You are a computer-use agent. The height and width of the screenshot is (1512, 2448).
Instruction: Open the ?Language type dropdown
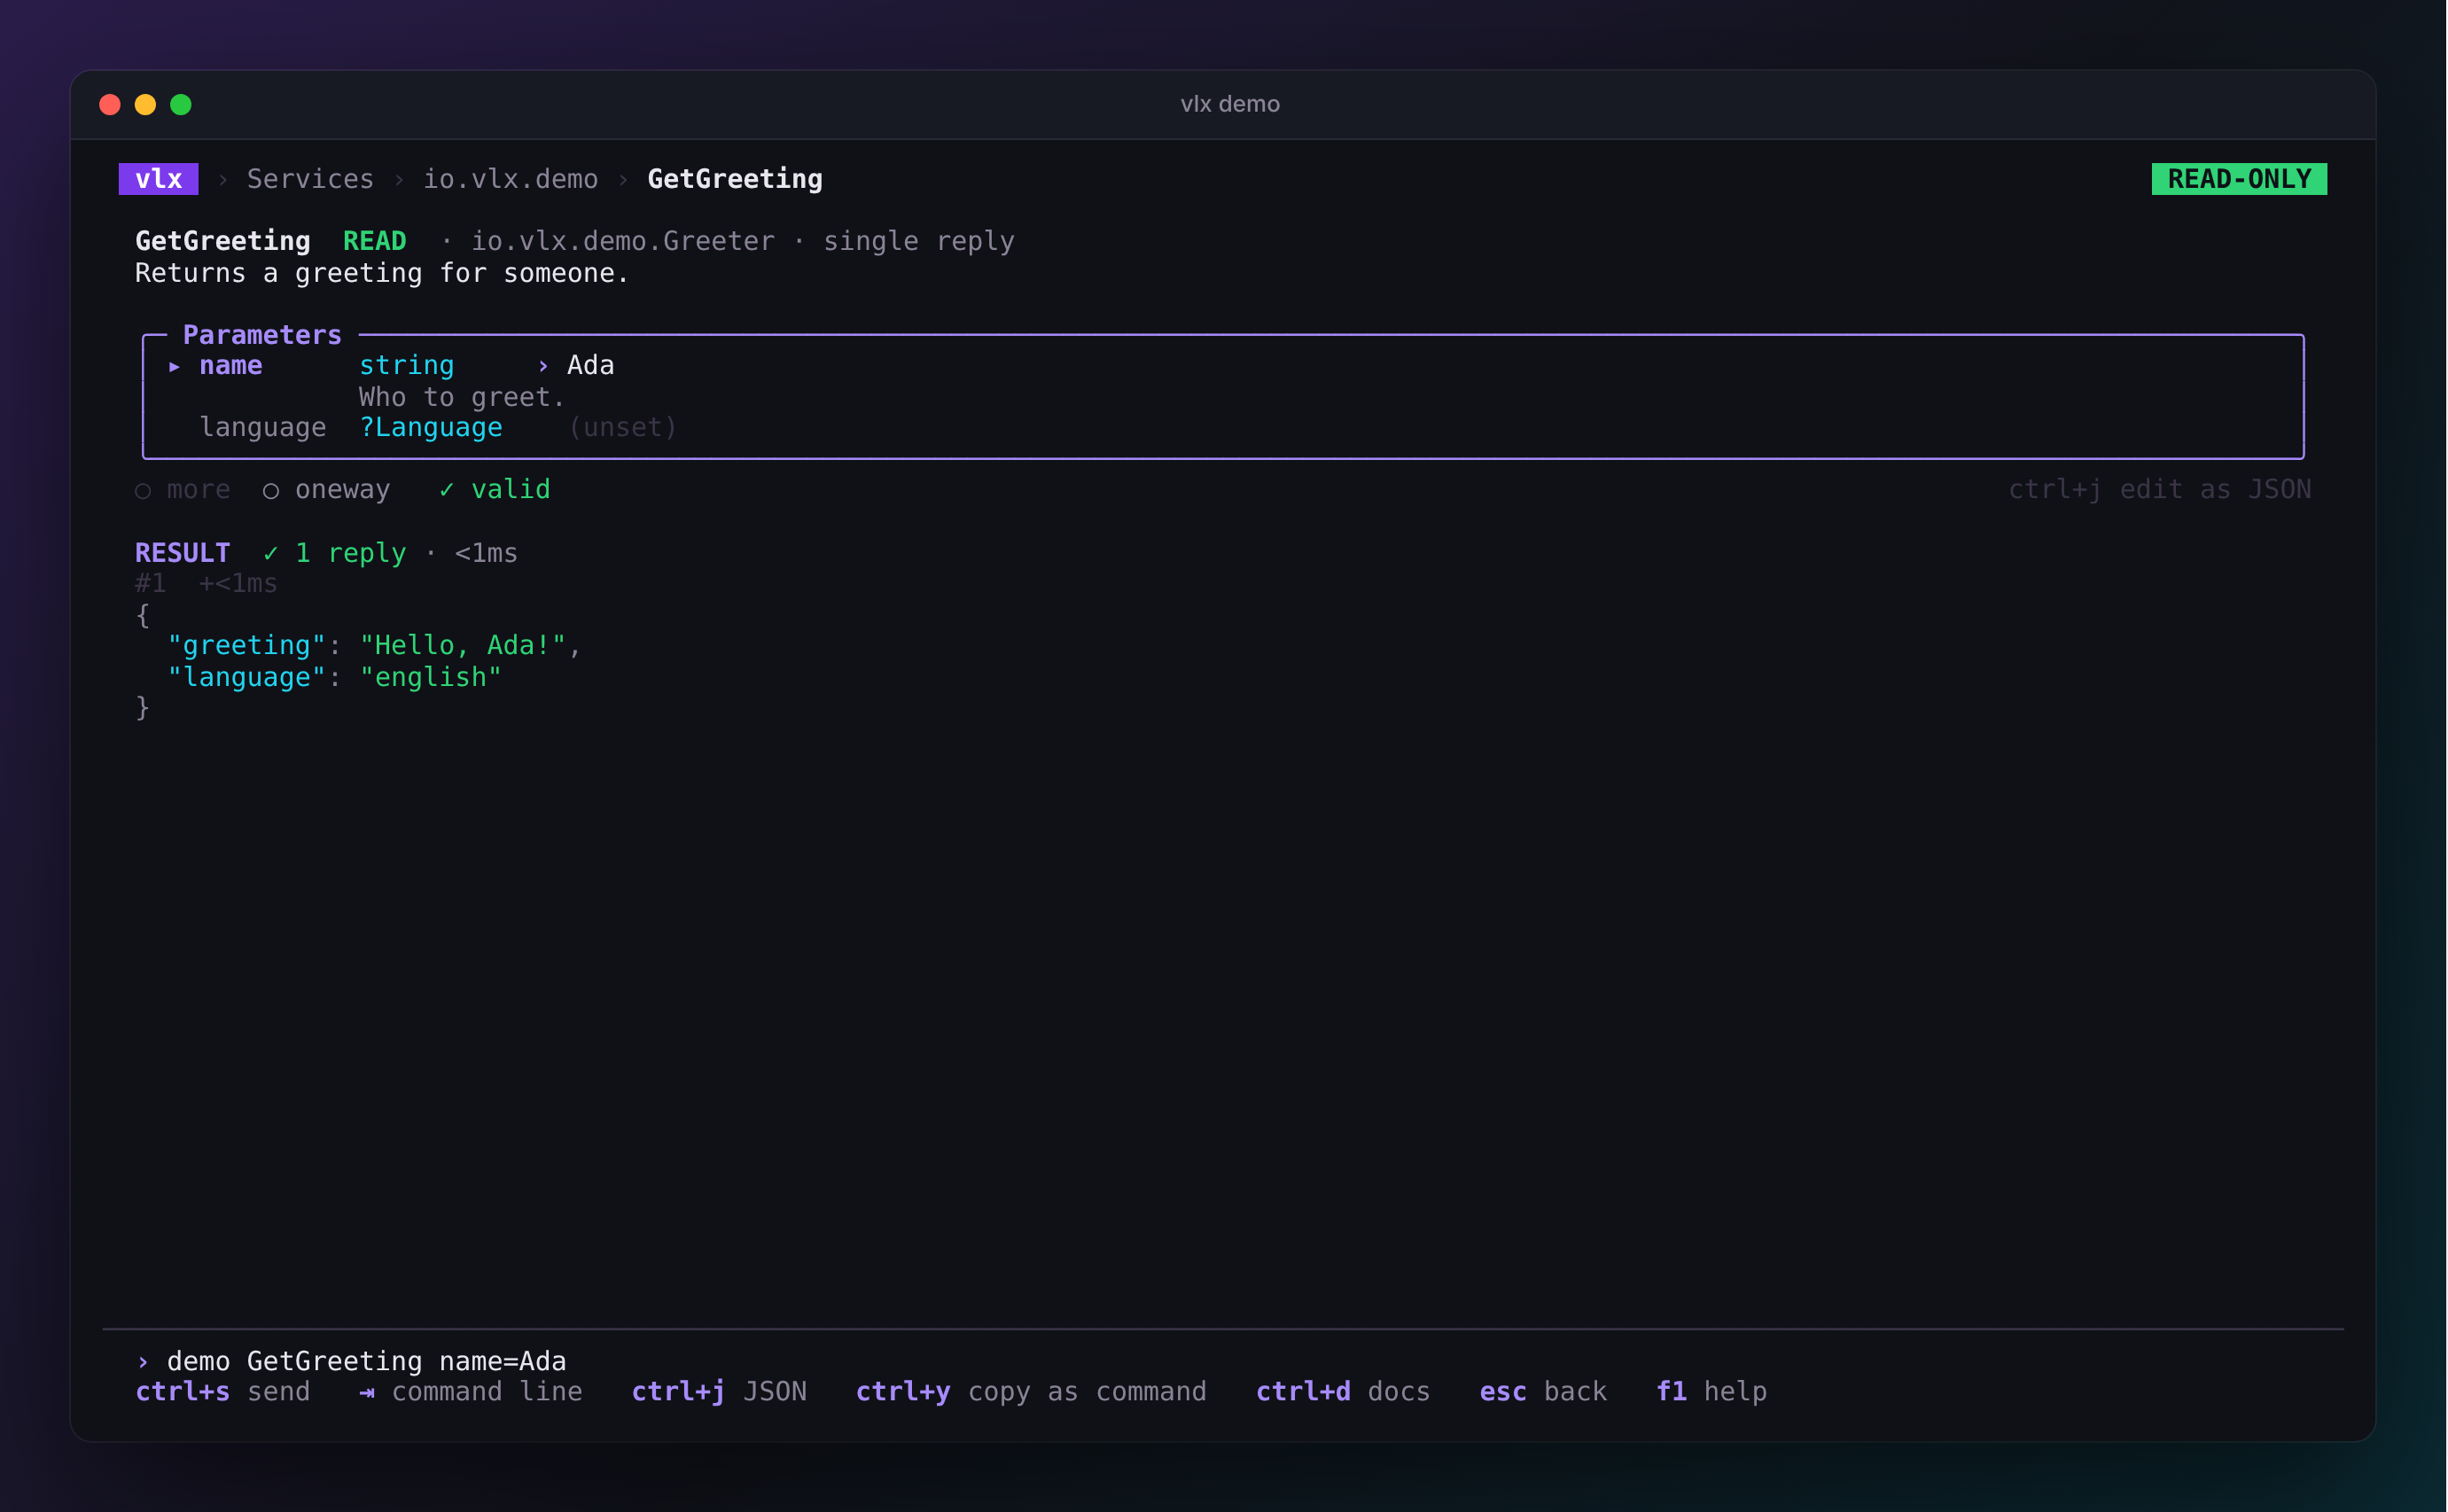431,428
